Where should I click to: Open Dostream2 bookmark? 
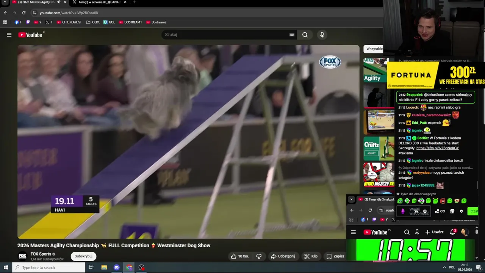pos(156,22)
